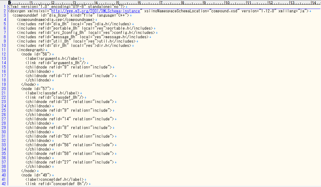Click the incdepgraph opening tag
The width and height of the screenshot is (321, 187).
coord(31,50)
